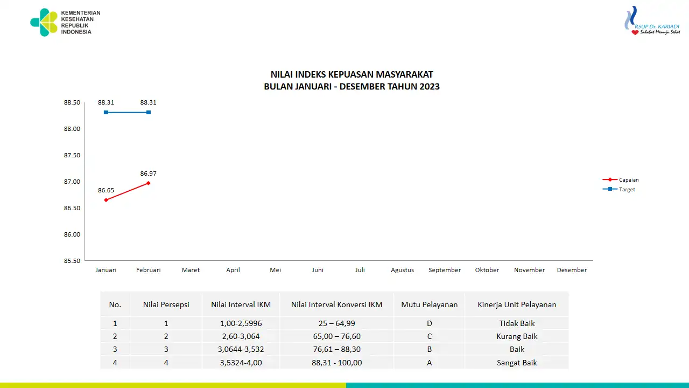The image size is (689, 388).
Task: Click the 88.31 label above Januari
Action: 106,102
